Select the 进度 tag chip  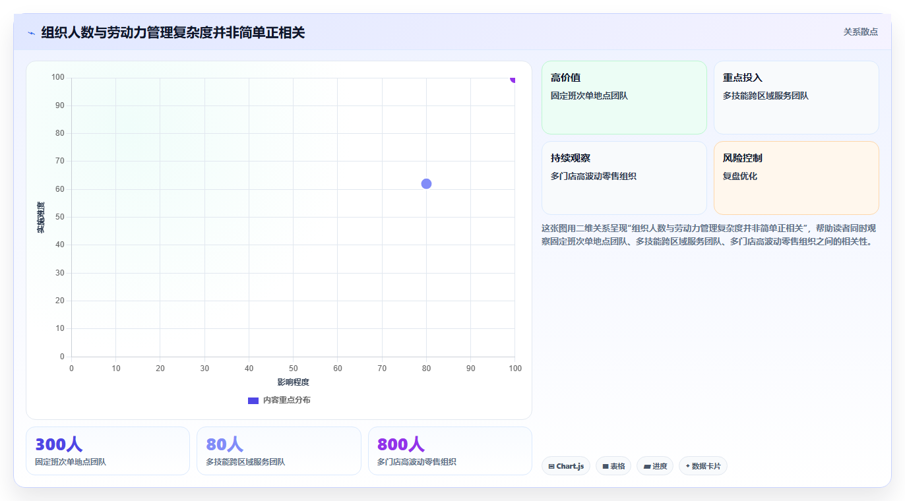tap(655, 466)
